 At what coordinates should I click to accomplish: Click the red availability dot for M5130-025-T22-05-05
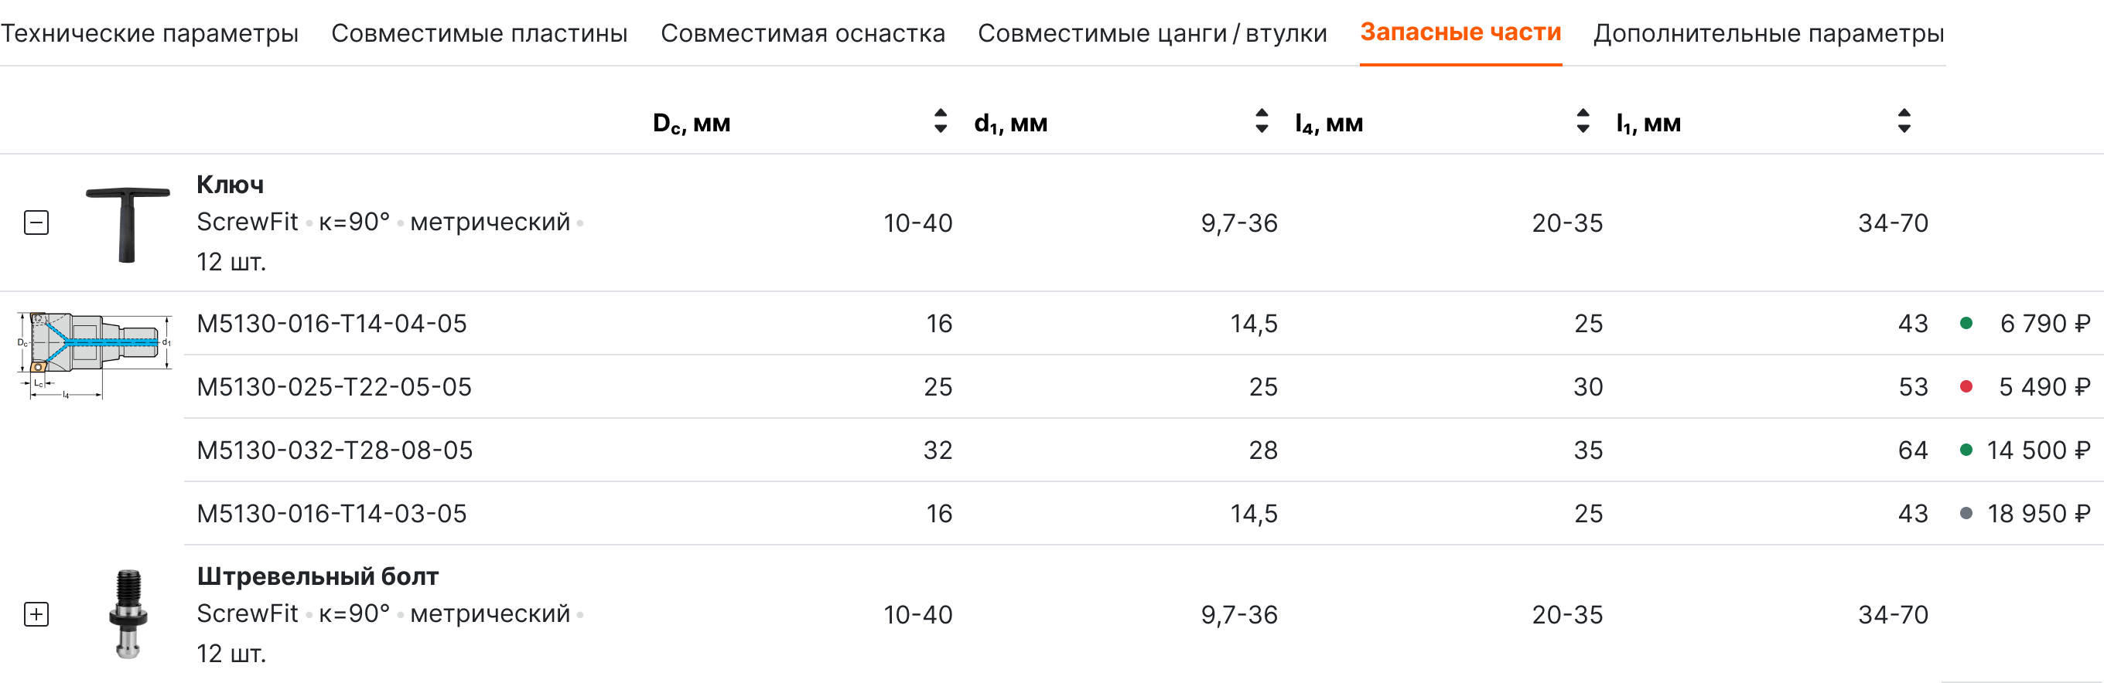pos(1966,387)
